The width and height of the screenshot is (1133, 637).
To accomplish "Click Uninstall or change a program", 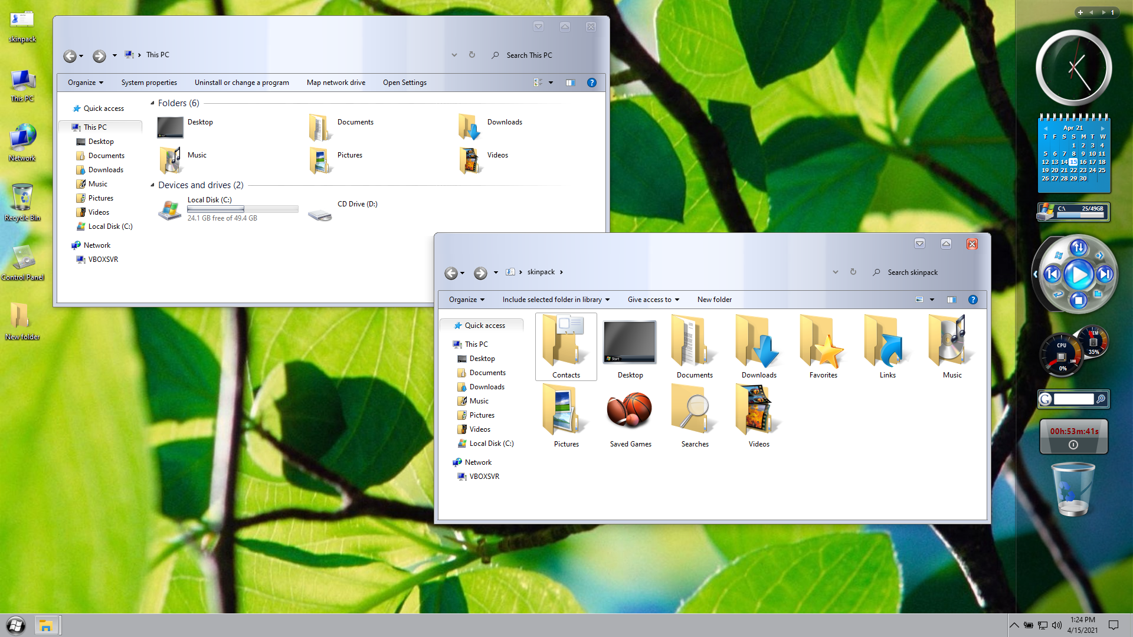I will click(241, 83).
